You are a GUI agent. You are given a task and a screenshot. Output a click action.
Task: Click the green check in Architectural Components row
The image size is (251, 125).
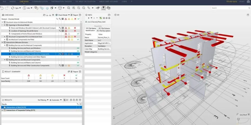pos(78,40)
